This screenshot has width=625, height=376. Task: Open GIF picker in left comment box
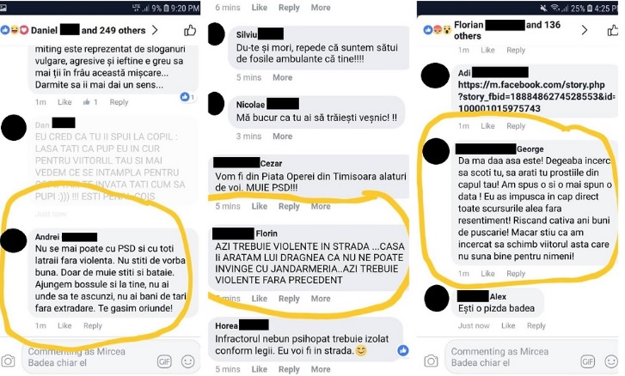pos(164,361)
